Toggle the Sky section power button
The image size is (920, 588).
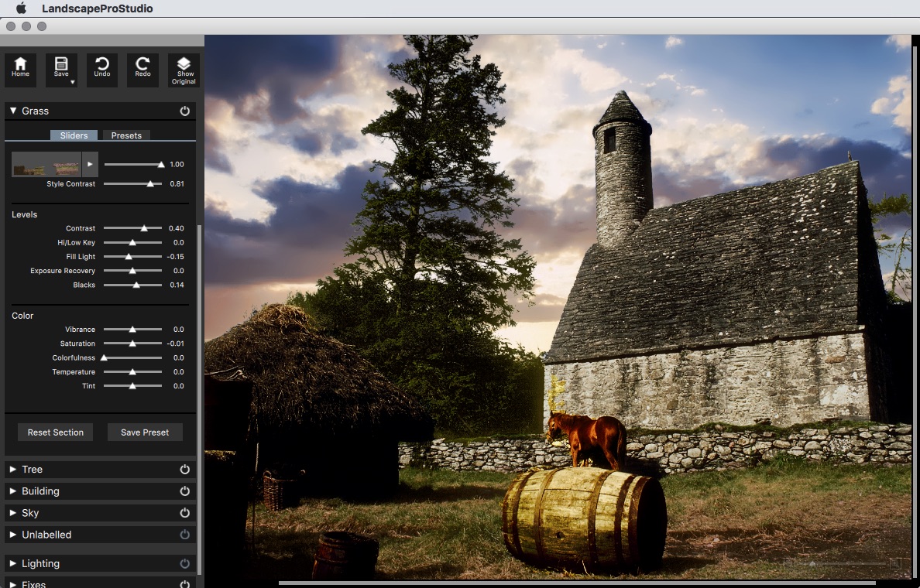pyautogui.click(x=184, y=513)
